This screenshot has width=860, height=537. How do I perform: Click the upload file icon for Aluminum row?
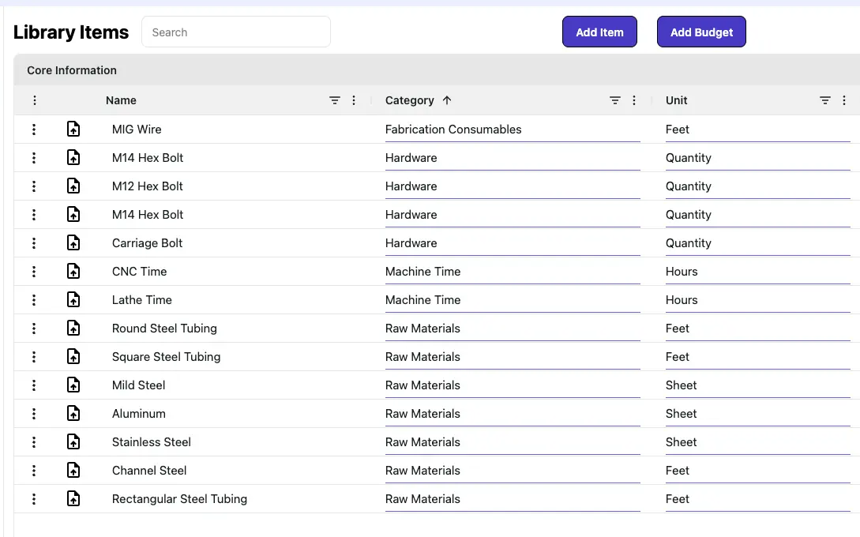(x=73, y=414)
